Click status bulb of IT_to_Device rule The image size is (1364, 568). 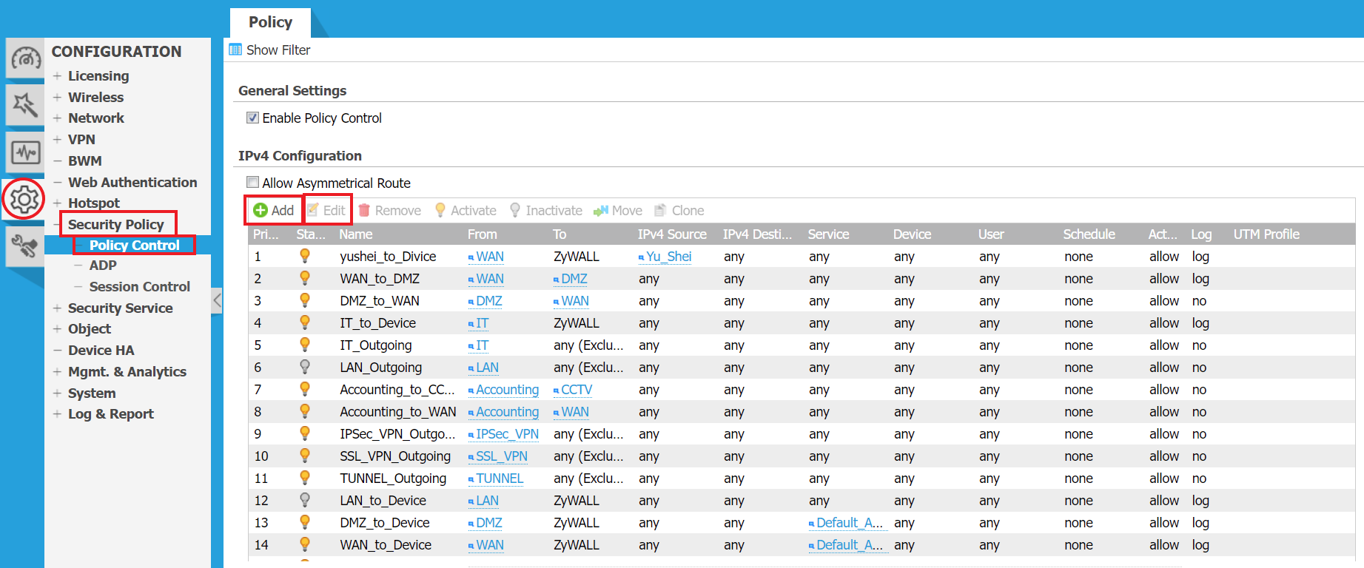(304, 322)
